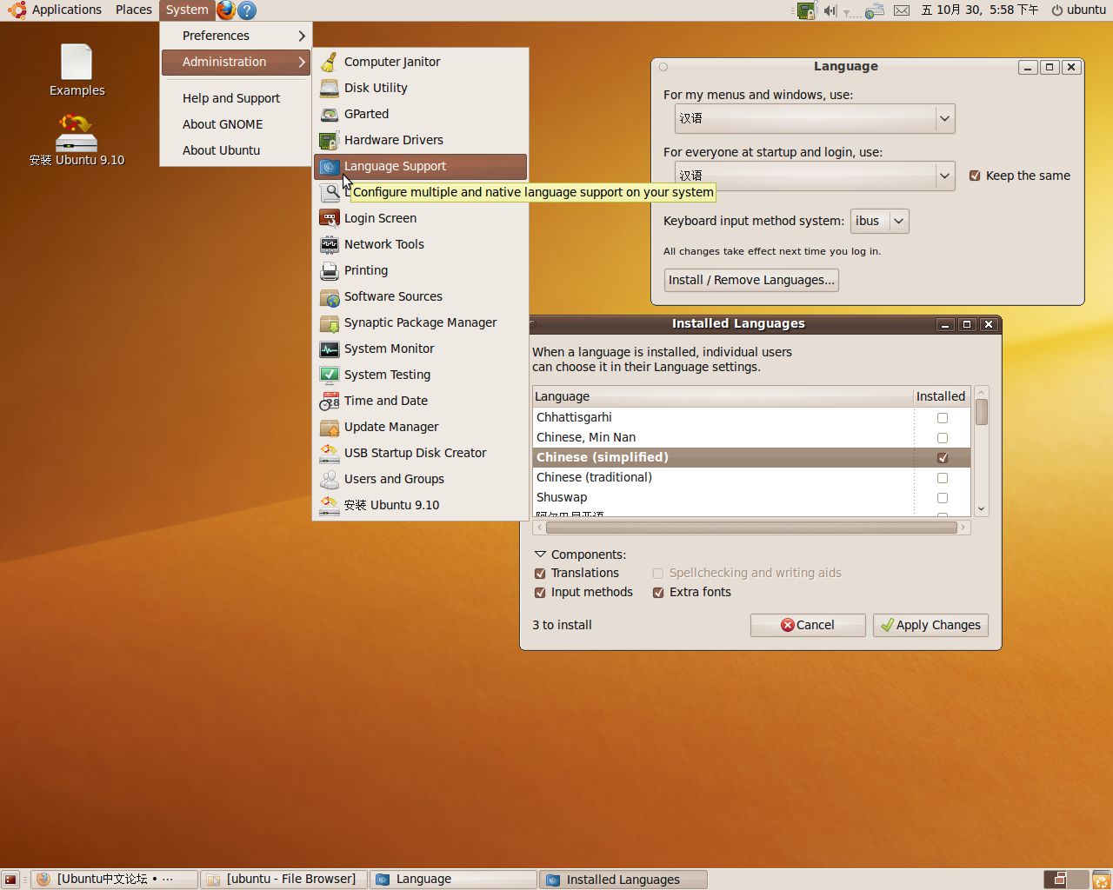Open System Testing icon

[x=330, y=375]
